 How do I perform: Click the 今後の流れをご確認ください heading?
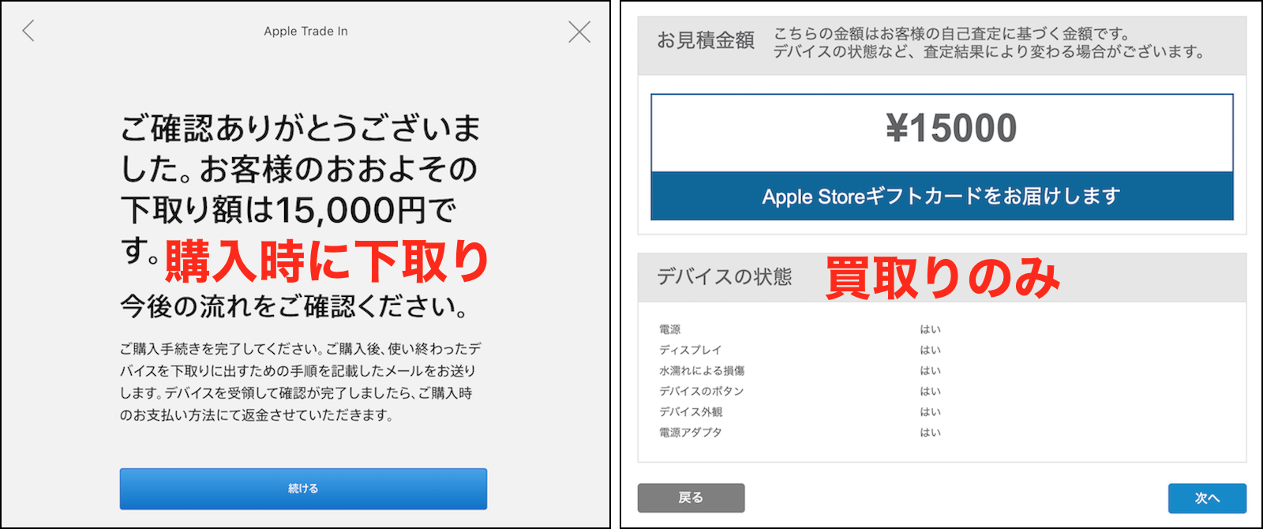tap(294, 306)
